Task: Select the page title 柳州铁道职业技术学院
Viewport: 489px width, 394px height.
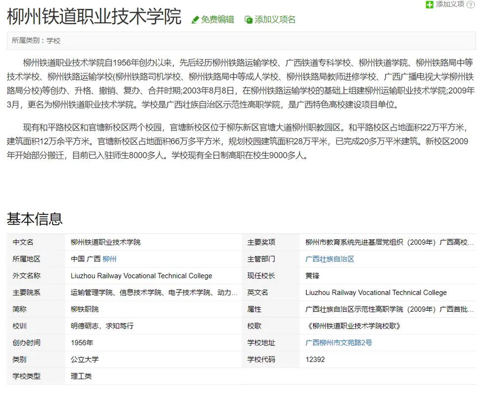Action: coord(94,17)
